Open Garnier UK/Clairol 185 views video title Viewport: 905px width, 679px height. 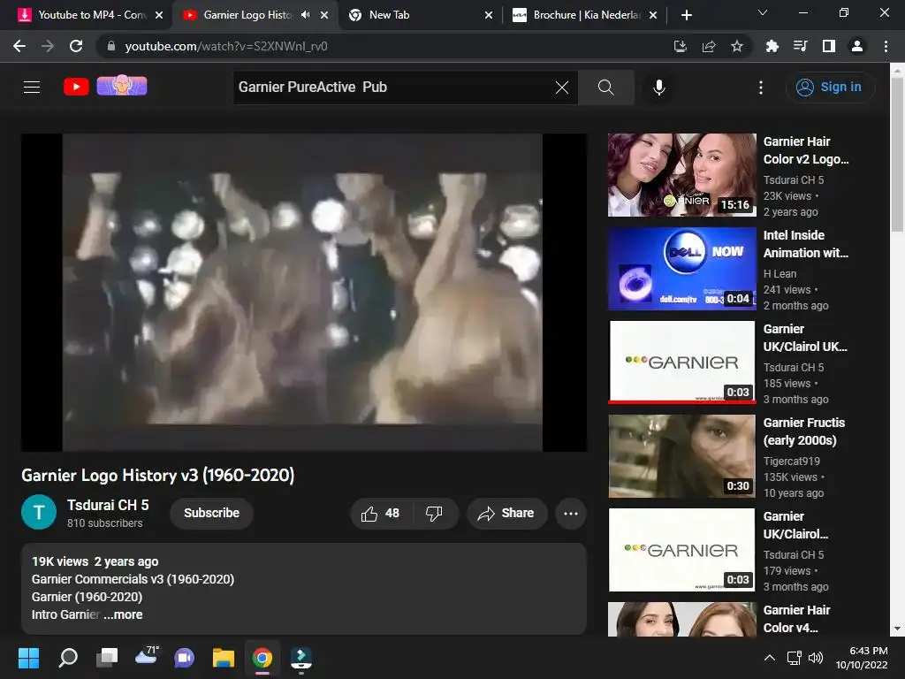pos(805,338)
